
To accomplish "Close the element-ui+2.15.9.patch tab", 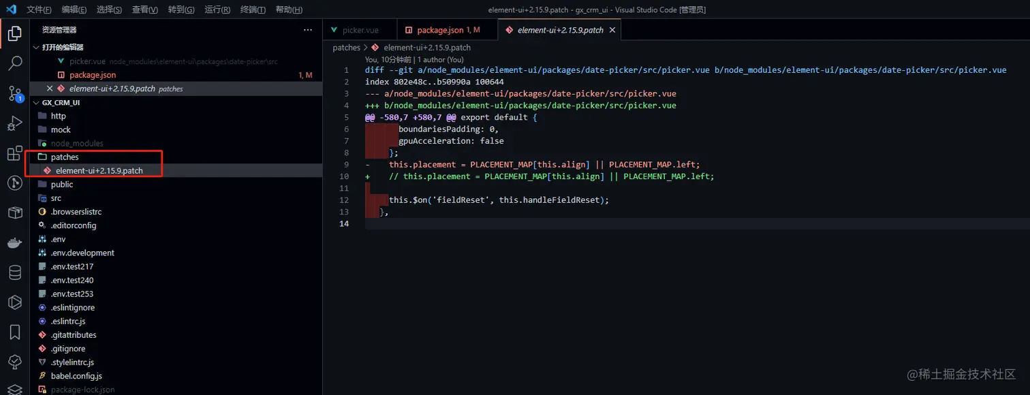I will pos(612,30).
